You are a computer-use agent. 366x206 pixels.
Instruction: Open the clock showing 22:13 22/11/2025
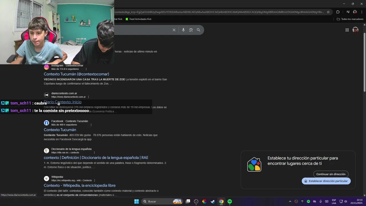coord(356,201)
